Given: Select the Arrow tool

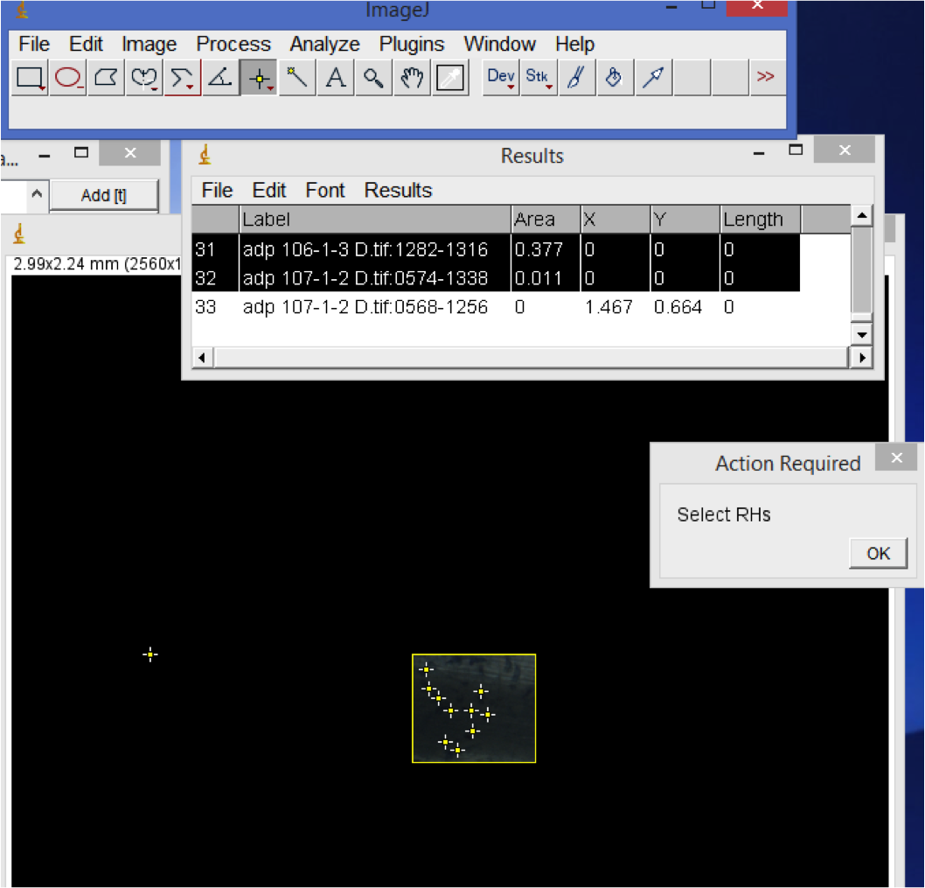Looking at the screenshot, I should [653, 77].
